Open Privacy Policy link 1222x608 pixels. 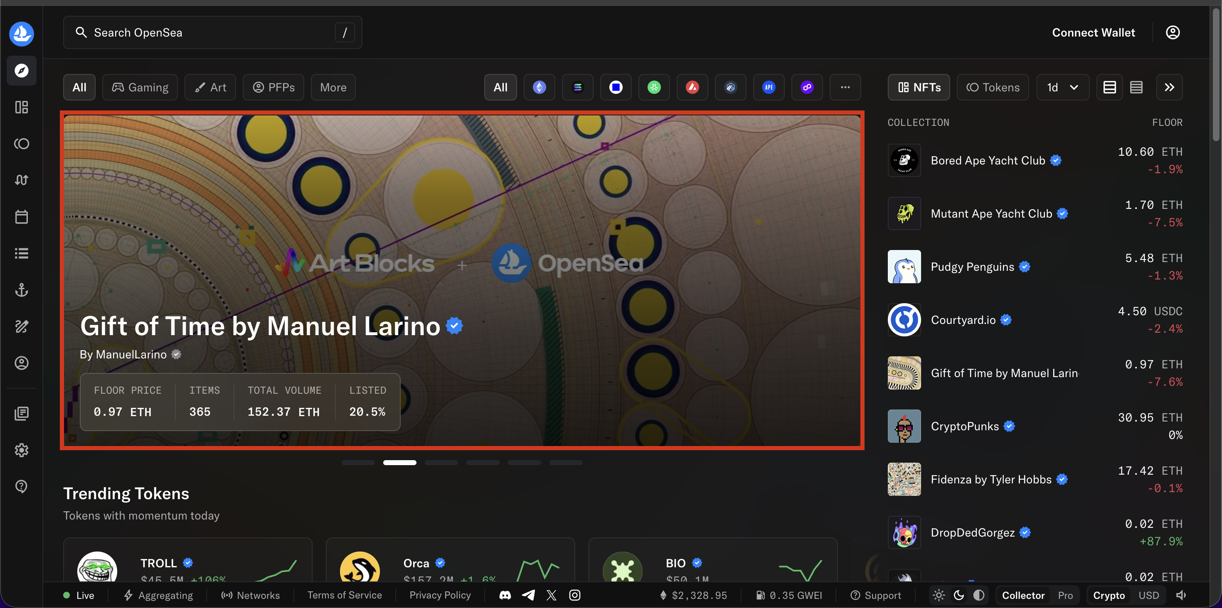(x=440, y=595)
